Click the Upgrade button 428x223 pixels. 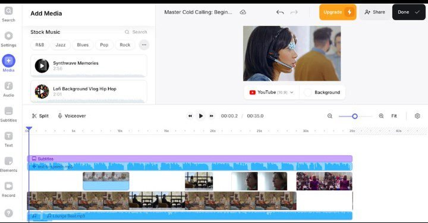(x=338, y=12)
